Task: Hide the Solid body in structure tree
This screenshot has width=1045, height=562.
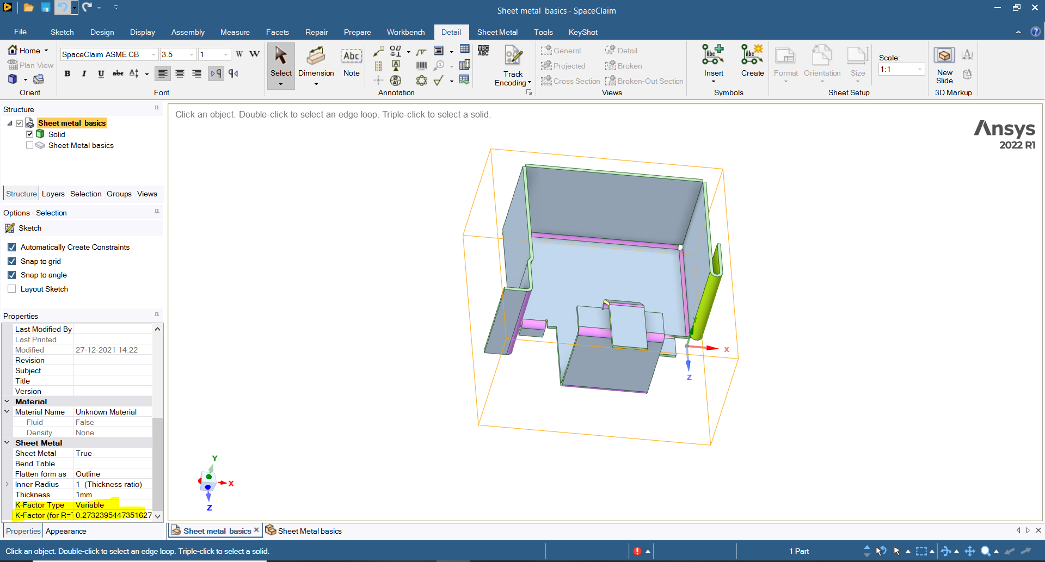Action: pyautogui.click(x=30, y=134)
